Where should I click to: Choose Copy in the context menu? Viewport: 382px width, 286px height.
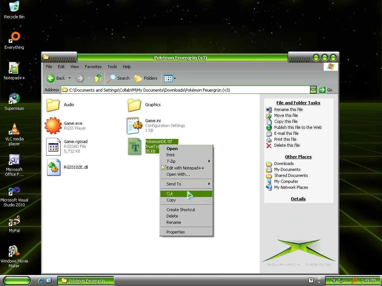[187, 200]
